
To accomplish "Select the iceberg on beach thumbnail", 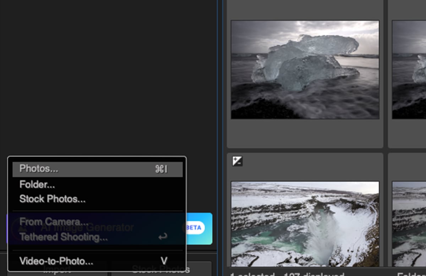I will click(x=305, y=70).
